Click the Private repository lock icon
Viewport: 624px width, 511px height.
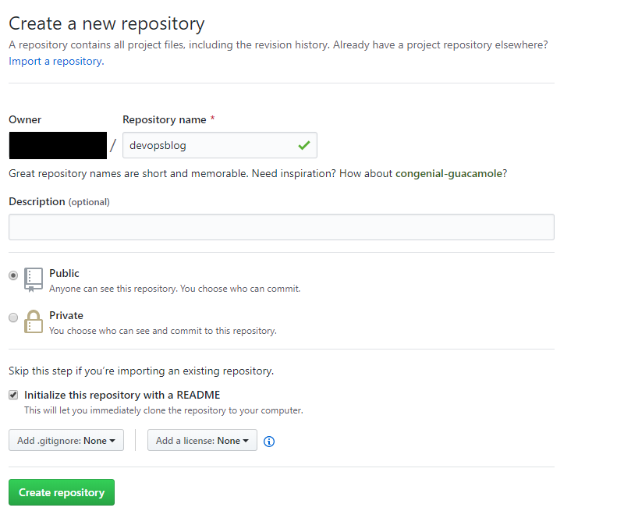tap(34, 321)
